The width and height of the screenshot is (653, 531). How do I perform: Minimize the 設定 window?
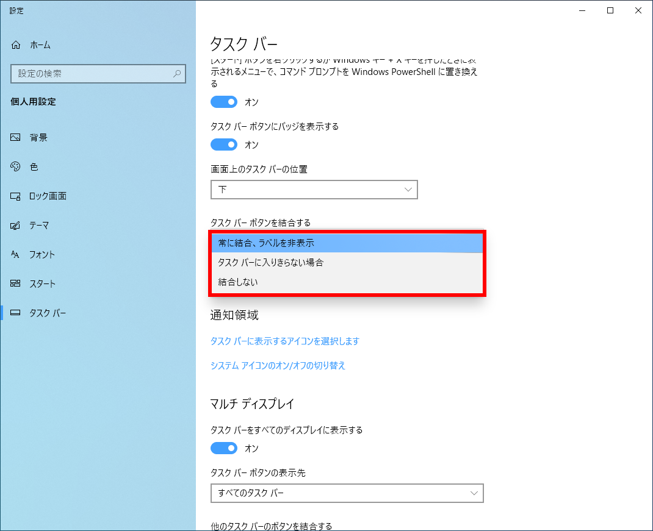tap(582, 10)
